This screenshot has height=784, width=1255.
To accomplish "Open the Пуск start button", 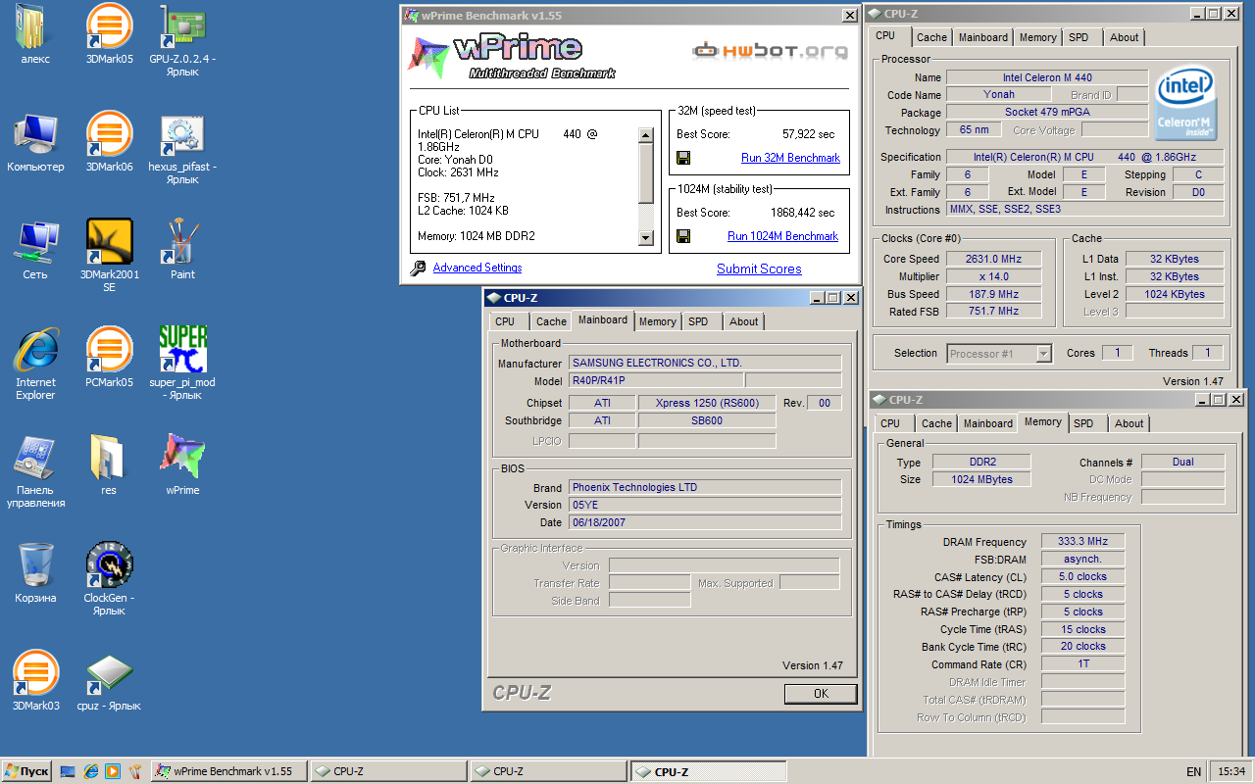I will click(x=26, y=771).
